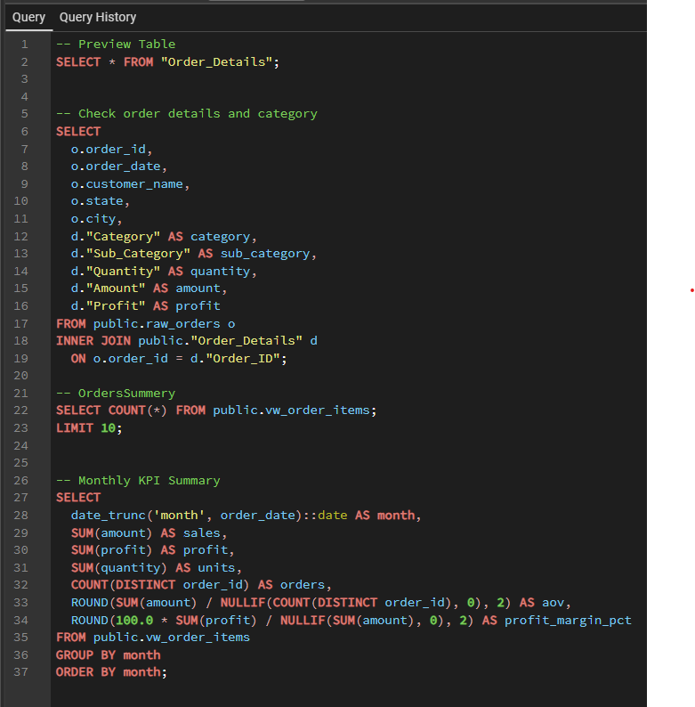Click the GROUP BY month line
This screenshot has width=695, height=707.
tap(108, 654)
